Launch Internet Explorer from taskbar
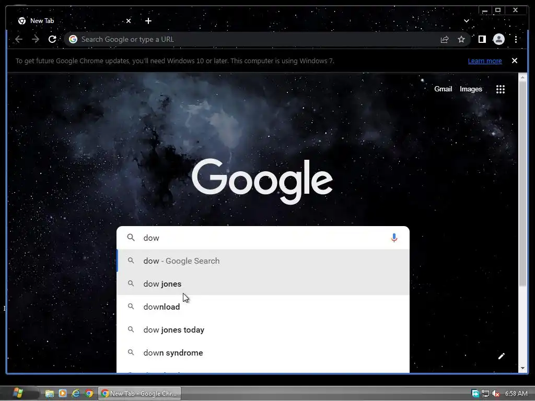 [x=76, y=394]
